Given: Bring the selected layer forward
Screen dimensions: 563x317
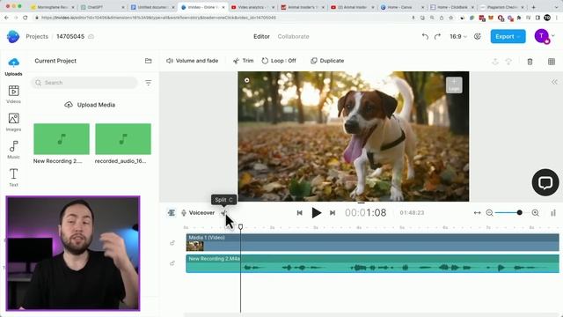Looking at the screenshot, I should click(495, 62).
